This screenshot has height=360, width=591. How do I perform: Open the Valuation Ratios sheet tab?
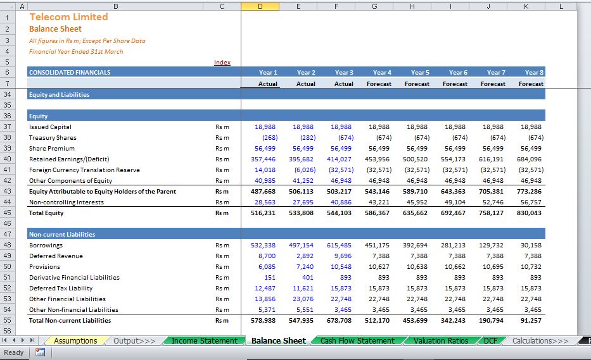pyautogui.click(x=441, y=340)
